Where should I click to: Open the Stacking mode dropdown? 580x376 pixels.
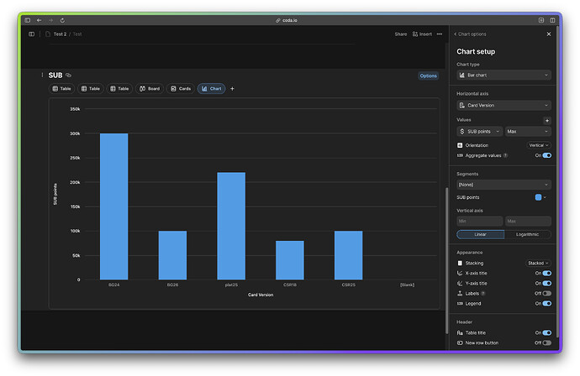pyautogui.click(x=538, y=263)
